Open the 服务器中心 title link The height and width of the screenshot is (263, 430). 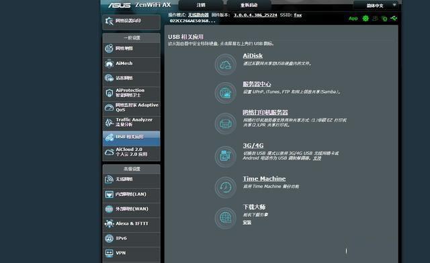point(257,84)
